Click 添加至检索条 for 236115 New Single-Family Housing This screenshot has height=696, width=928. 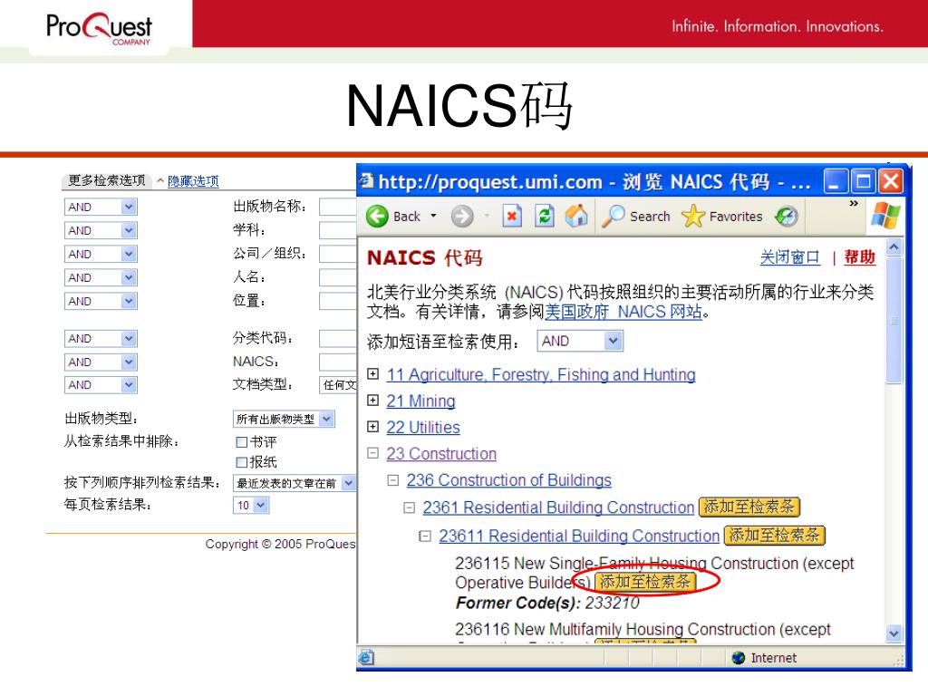645,582
